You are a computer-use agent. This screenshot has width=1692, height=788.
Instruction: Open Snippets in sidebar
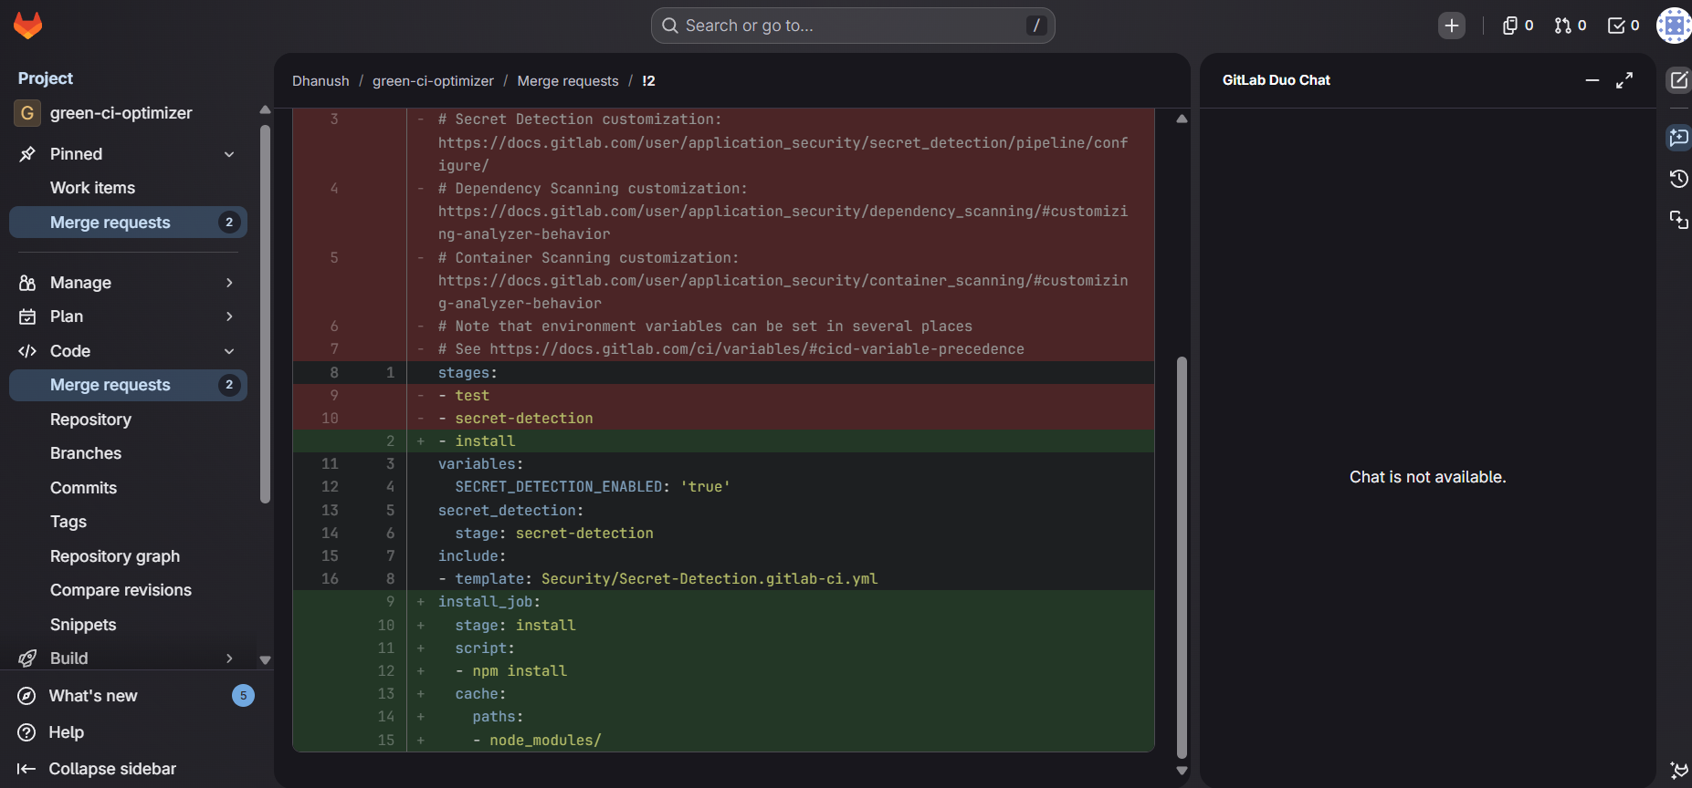[x=128, y=625]
